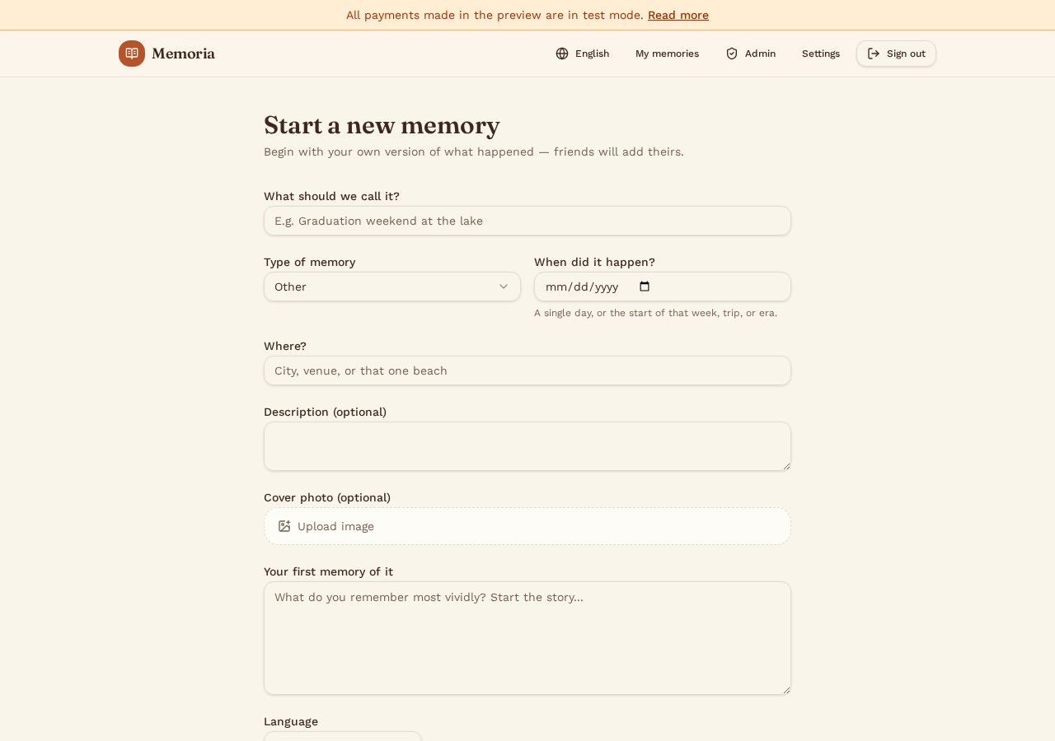Screen dimensions: 1055x741
Task: Click the Memoria book logo icon
Action: point(132,54)
